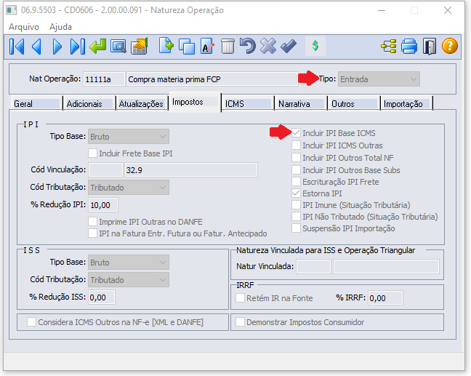Click the % IRRF value field
This screenshot has height=376, width=471.
(x=385, y=298)
